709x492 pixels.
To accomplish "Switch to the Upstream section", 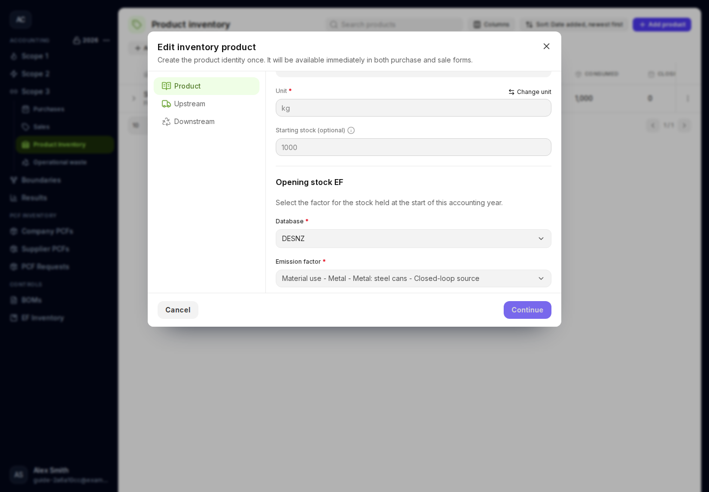I will tap(206, 104).
